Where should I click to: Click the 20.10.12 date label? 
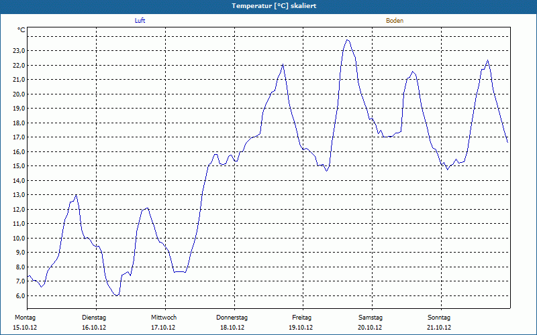(370, 328)
